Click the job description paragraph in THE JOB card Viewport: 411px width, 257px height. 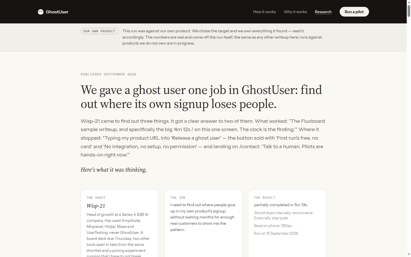click(x=203, y=217)
